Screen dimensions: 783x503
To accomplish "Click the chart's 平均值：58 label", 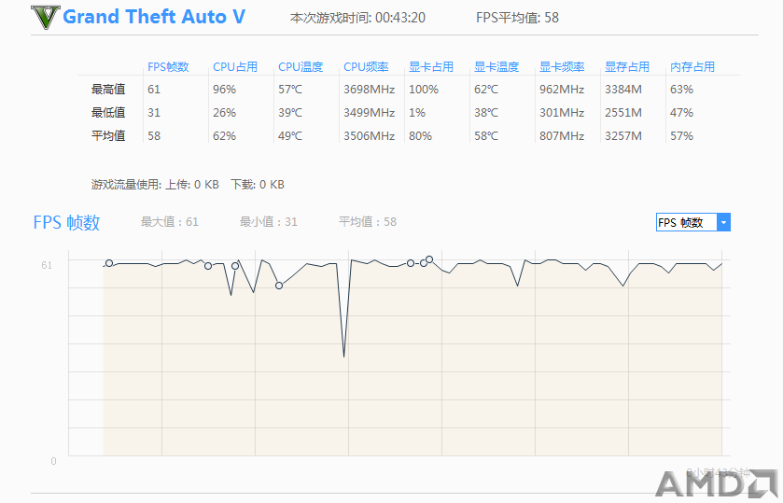I will tap(368, 222).
